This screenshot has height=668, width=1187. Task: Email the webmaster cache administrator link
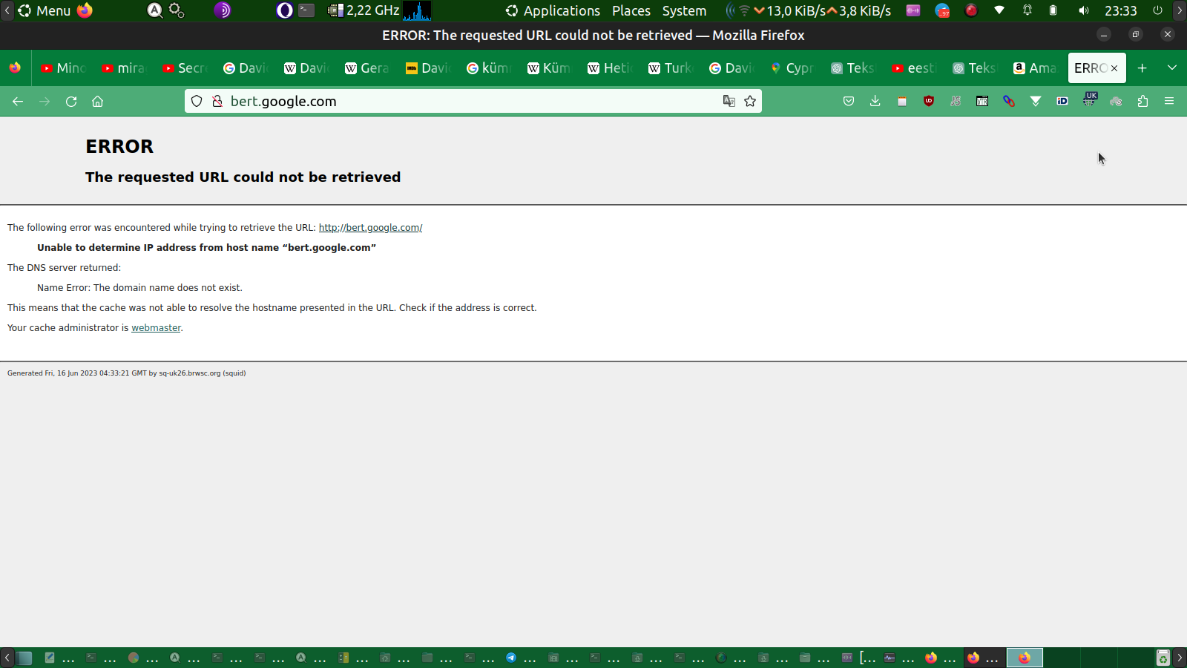pyautogui.click(x=156, y=328)
